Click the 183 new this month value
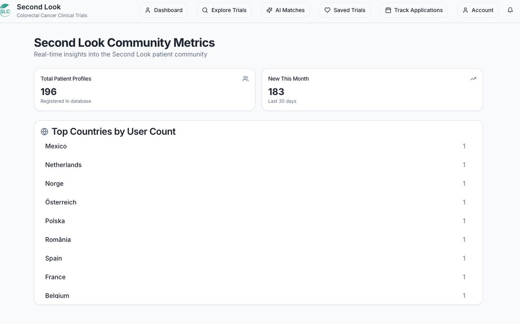 276,92
